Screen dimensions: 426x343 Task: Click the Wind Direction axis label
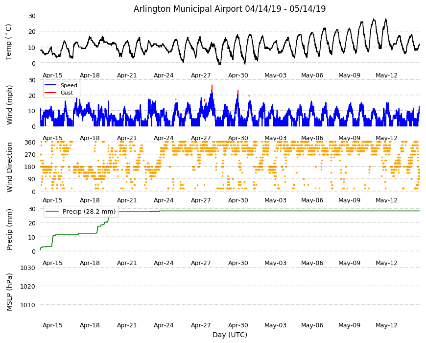click(9, 167)
